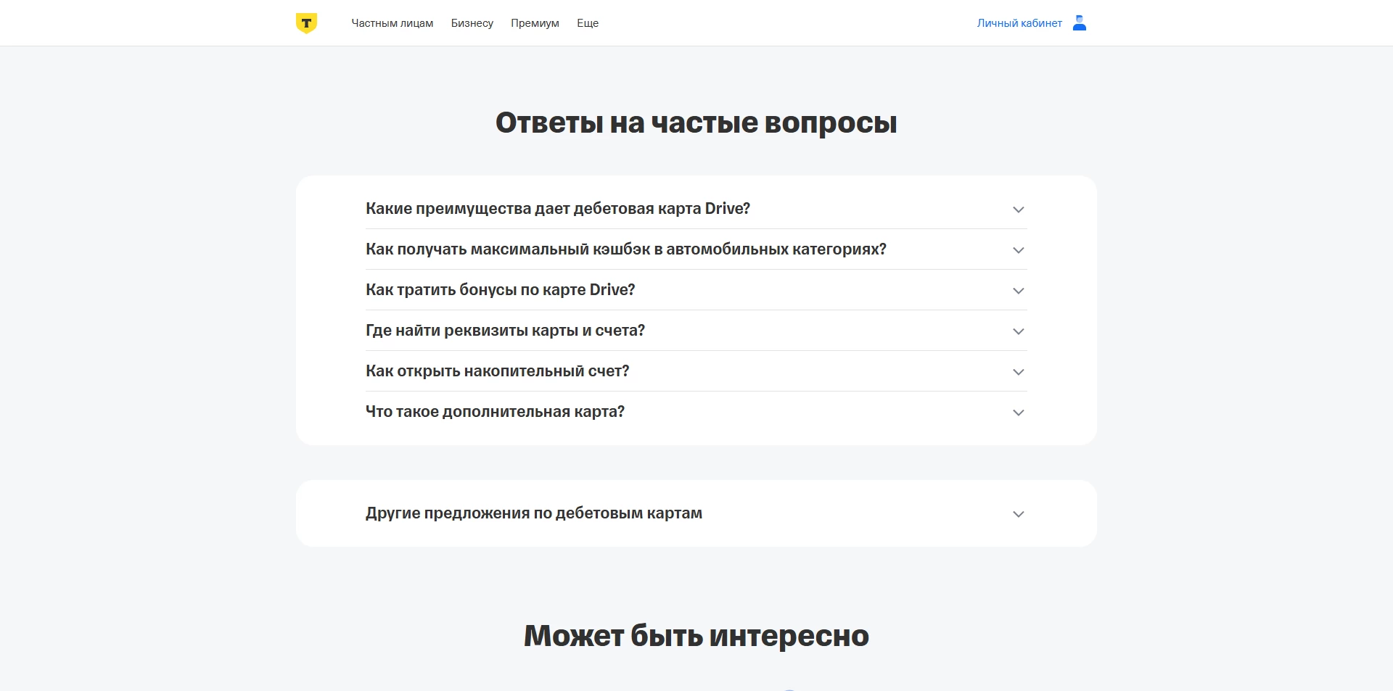Click the chevron next to the Drive benefits question

[1019, 210]
